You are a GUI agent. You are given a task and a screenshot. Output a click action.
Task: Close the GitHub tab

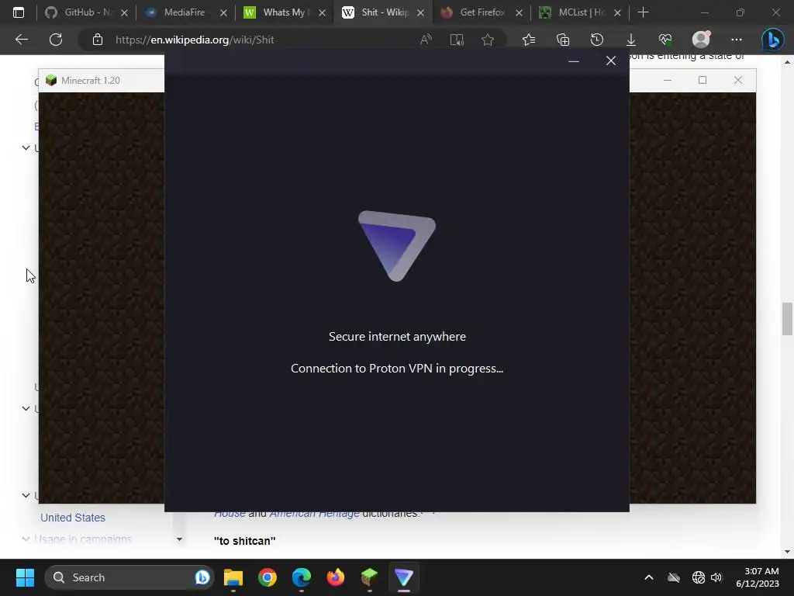(x=125, y=12)
